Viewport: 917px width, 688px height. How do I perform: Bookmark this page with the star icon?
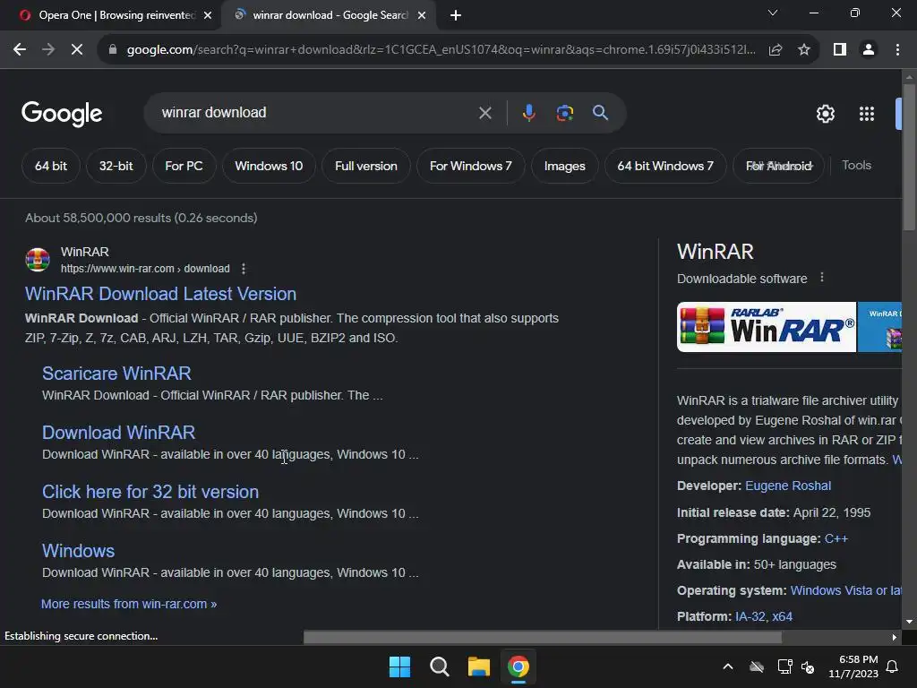tap(804, 50)
